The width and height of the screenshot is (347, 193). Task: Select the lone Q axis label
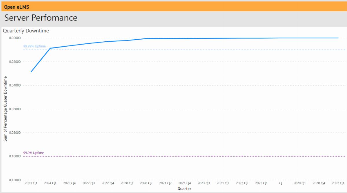coord(280,183)
